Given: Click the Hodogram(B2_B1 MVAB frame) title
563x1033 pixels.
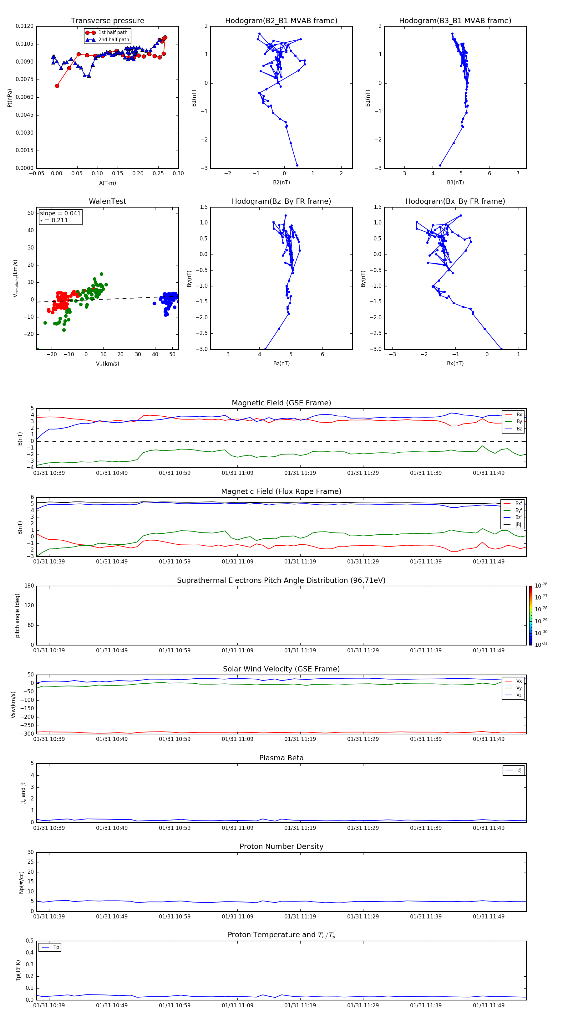Looking at the screenshot, I should point(281,21).
